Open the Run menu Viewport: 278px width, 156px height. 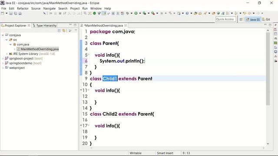[x=85, y=8]
